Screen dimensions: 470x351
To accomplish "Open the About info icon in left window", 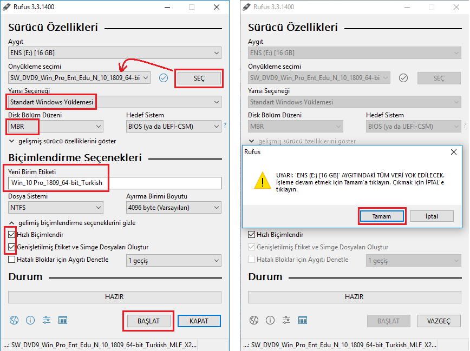I will (30, 320).
